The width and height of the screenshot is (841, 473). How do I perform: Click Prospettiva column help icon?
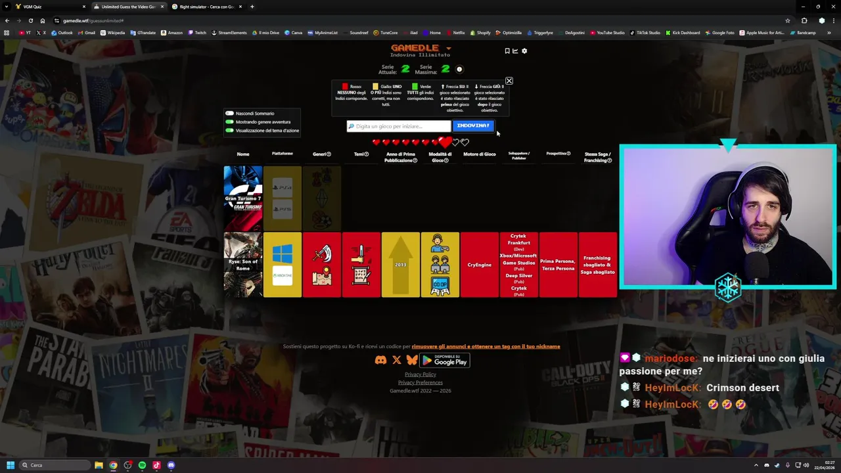568,154
